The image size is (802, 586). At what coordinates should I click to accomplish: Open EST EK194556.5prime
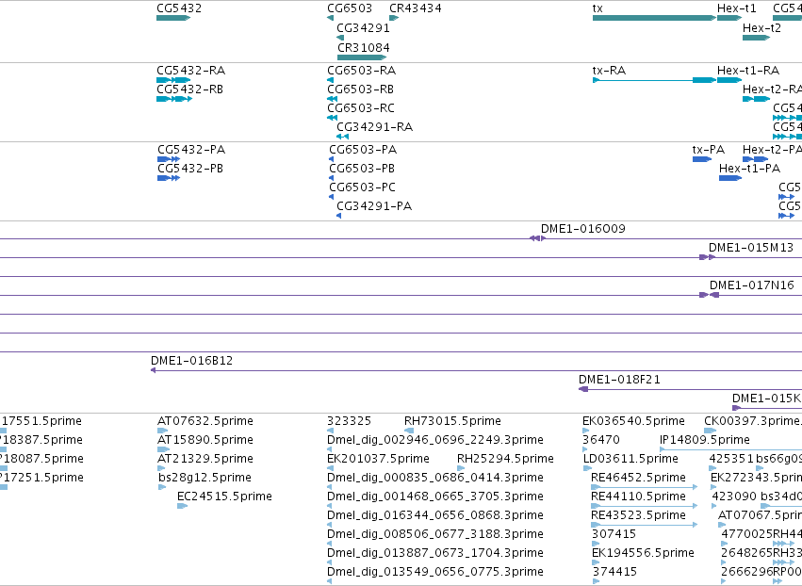click(x=643, y=553)
